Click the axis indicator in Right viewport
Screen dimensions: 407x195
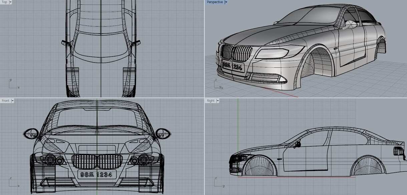tap(219, 182)
